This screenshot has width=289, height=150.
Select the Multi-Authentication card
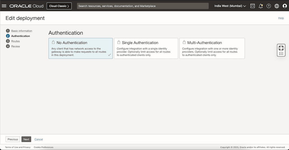tap(212, 48)
